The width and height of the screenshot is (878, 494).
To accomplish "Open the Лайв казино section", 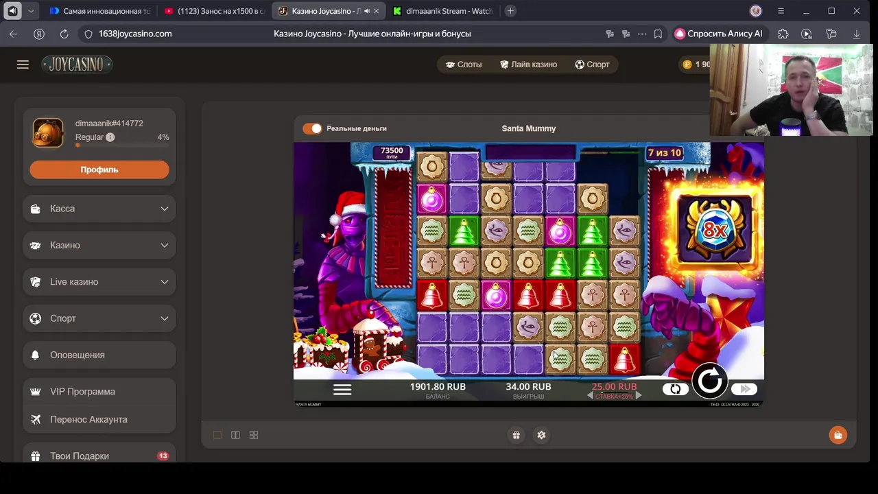I will 528,64.
